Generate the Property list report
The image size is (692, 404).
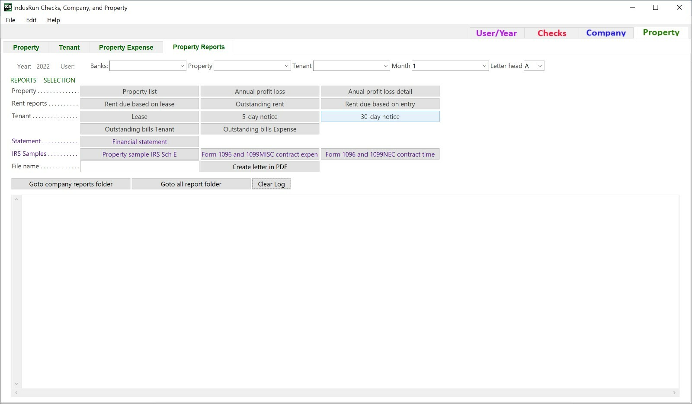point(140,91)
